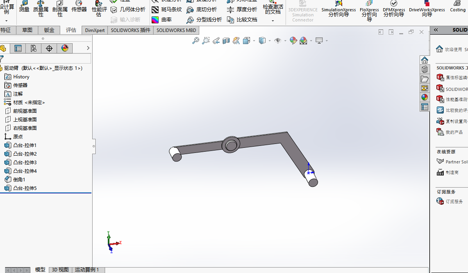Select History in feature tree

(x=21, y=77)
